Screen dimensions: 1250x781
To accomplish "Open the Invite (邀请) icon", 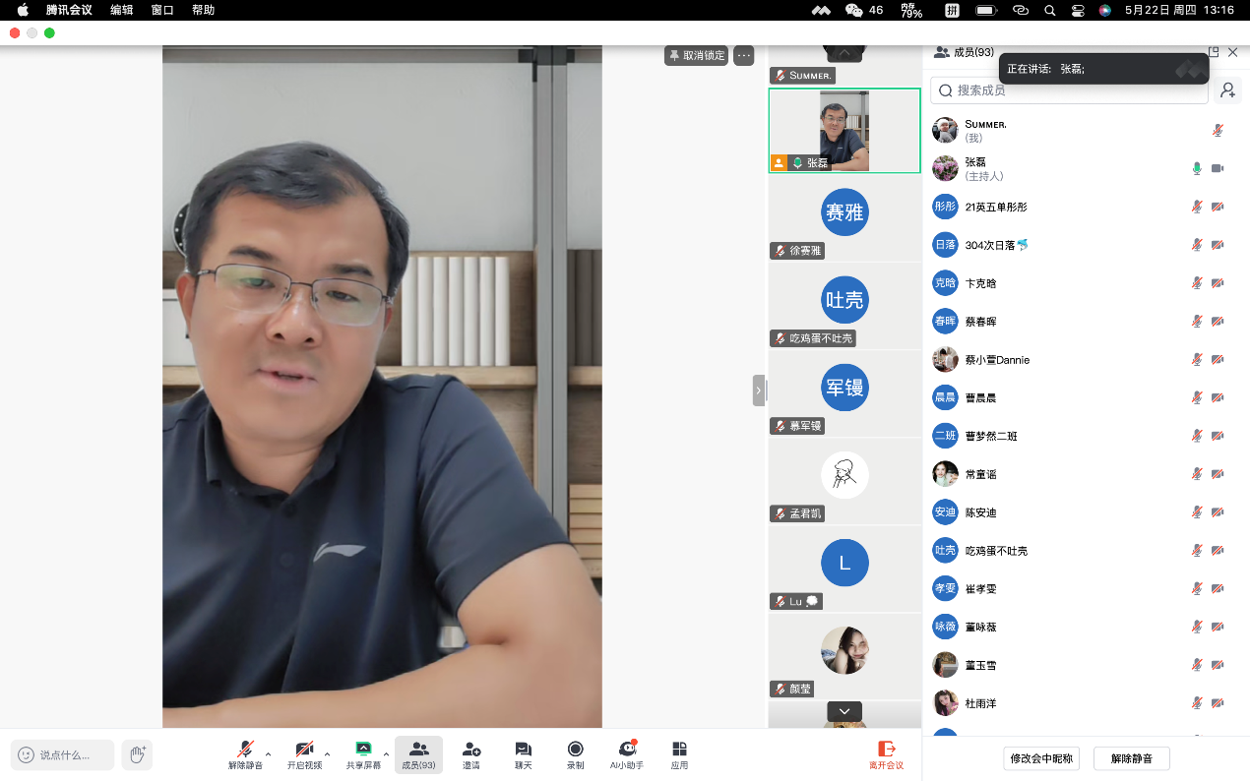I will tap(471, 753).
